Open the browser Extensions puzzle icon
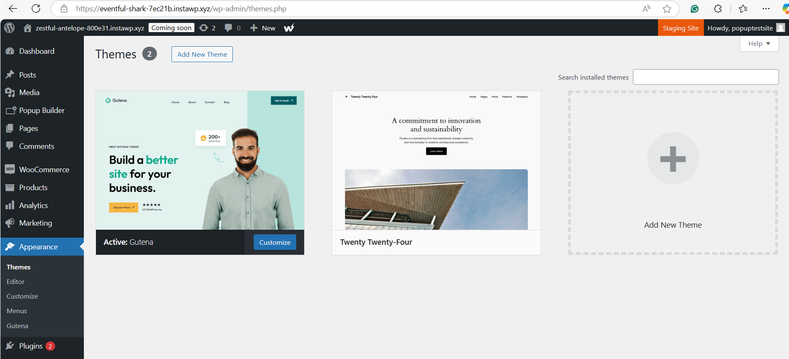Screen dimensions: 789x359 [718, 9]
